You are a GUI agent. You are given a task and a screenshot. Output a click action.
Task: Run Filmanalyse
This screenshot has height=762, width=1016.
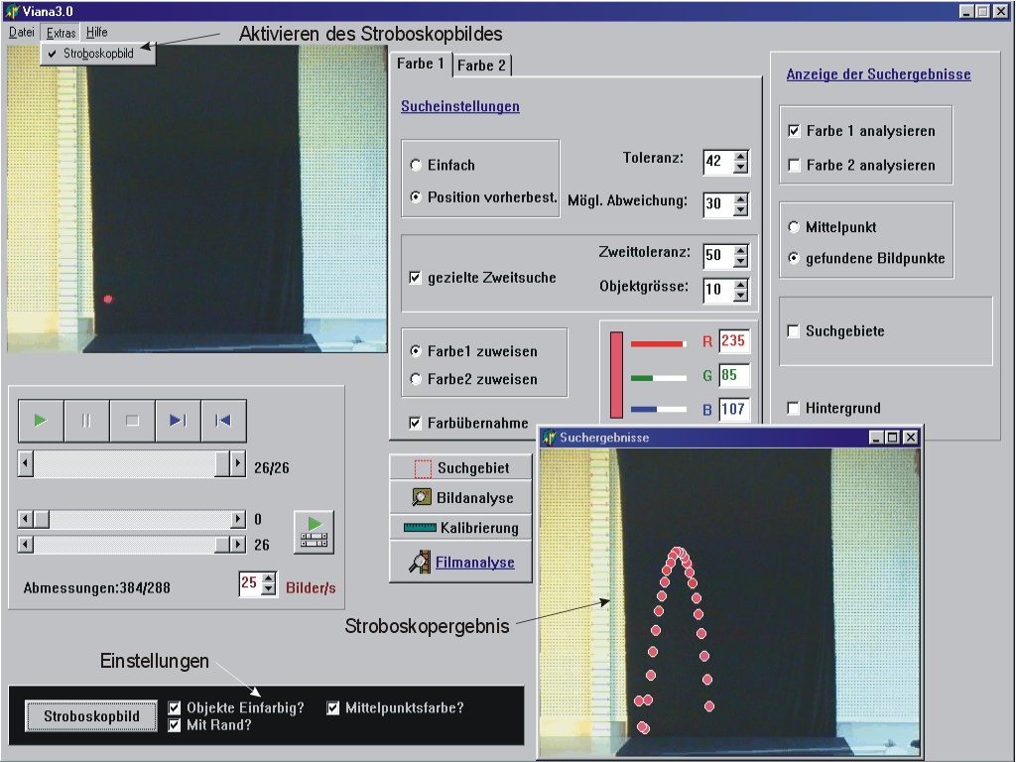460,563
